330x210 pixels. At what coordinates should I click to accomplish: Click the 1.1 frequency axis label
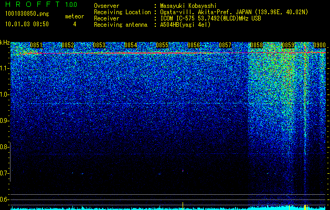[4, 68]
